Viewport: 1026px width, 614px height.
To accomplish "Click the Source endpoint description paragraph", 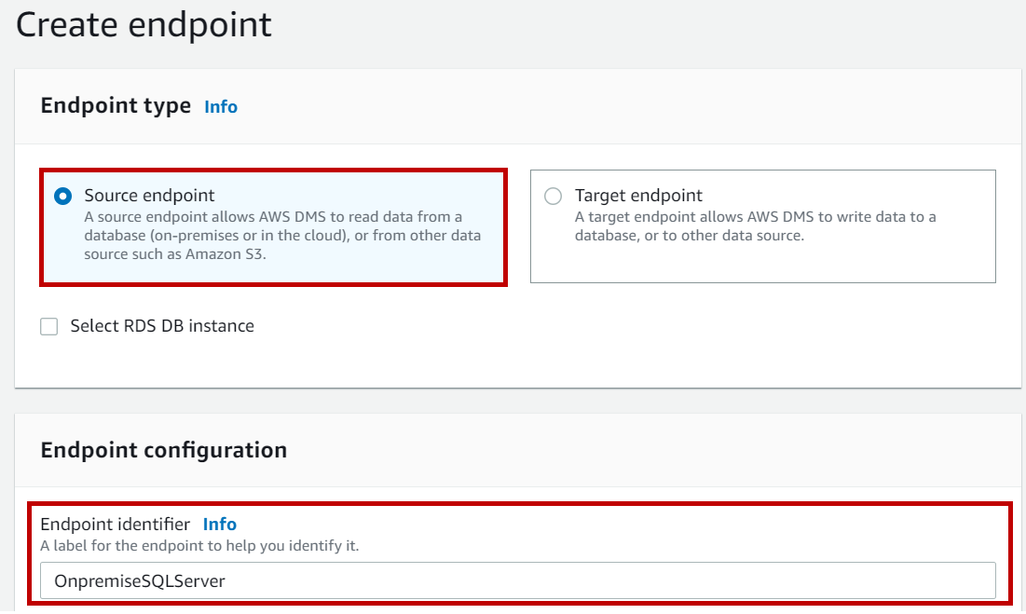I will pyautogui.click(x=281, y=235).
